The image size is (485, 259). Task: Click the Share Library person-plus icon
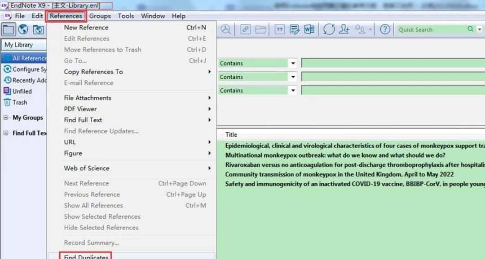pos(344,30)
